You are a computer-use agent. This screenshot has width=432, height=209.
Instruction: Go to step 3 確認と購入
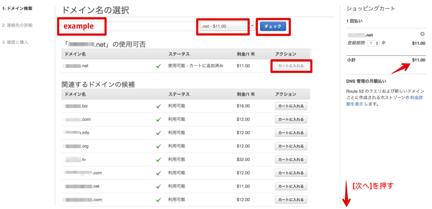[x=15, y=42]
